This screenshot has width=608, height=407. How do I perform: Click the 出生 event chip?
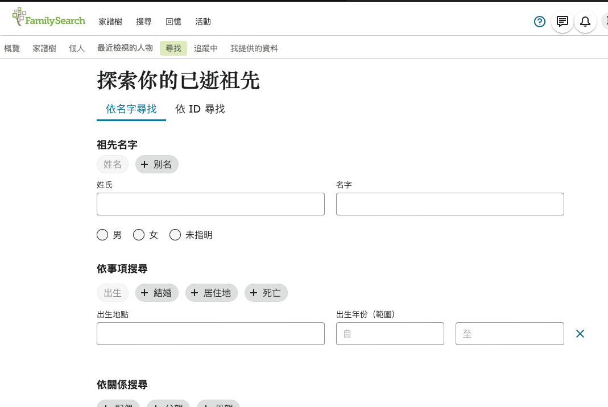tap(113, 293)
